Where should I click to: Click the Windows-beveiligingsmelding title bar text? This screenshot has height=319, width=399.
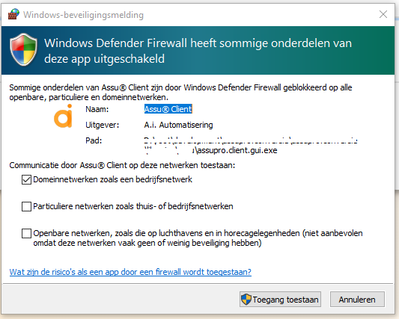pos(83,15)
